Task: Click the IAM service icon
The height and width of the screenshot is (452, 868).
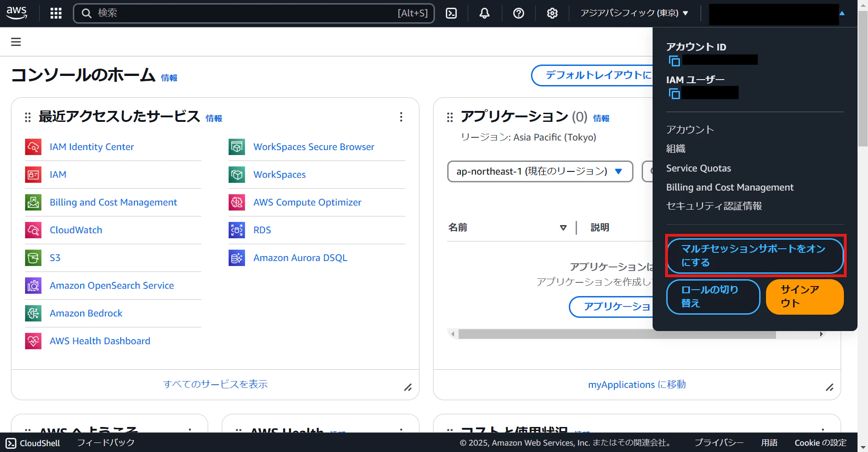Action: pyautogui.click(x=33, y=175)
